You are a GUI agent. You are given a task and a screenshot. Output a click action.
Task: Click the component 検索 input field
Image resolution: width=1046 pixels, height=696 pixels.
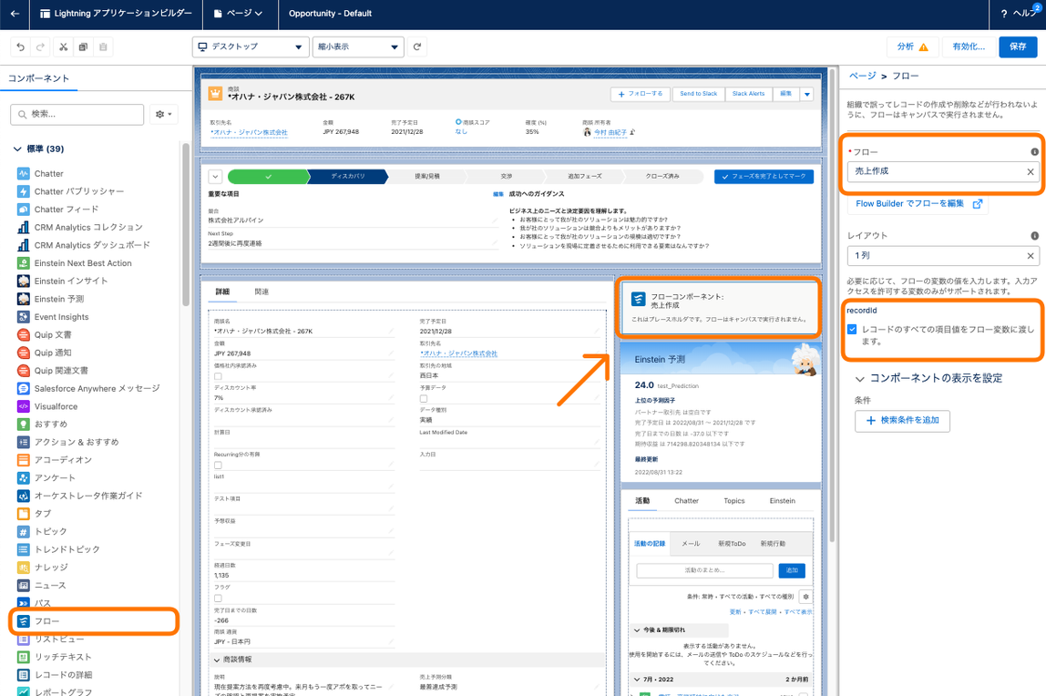click(77, 114)
